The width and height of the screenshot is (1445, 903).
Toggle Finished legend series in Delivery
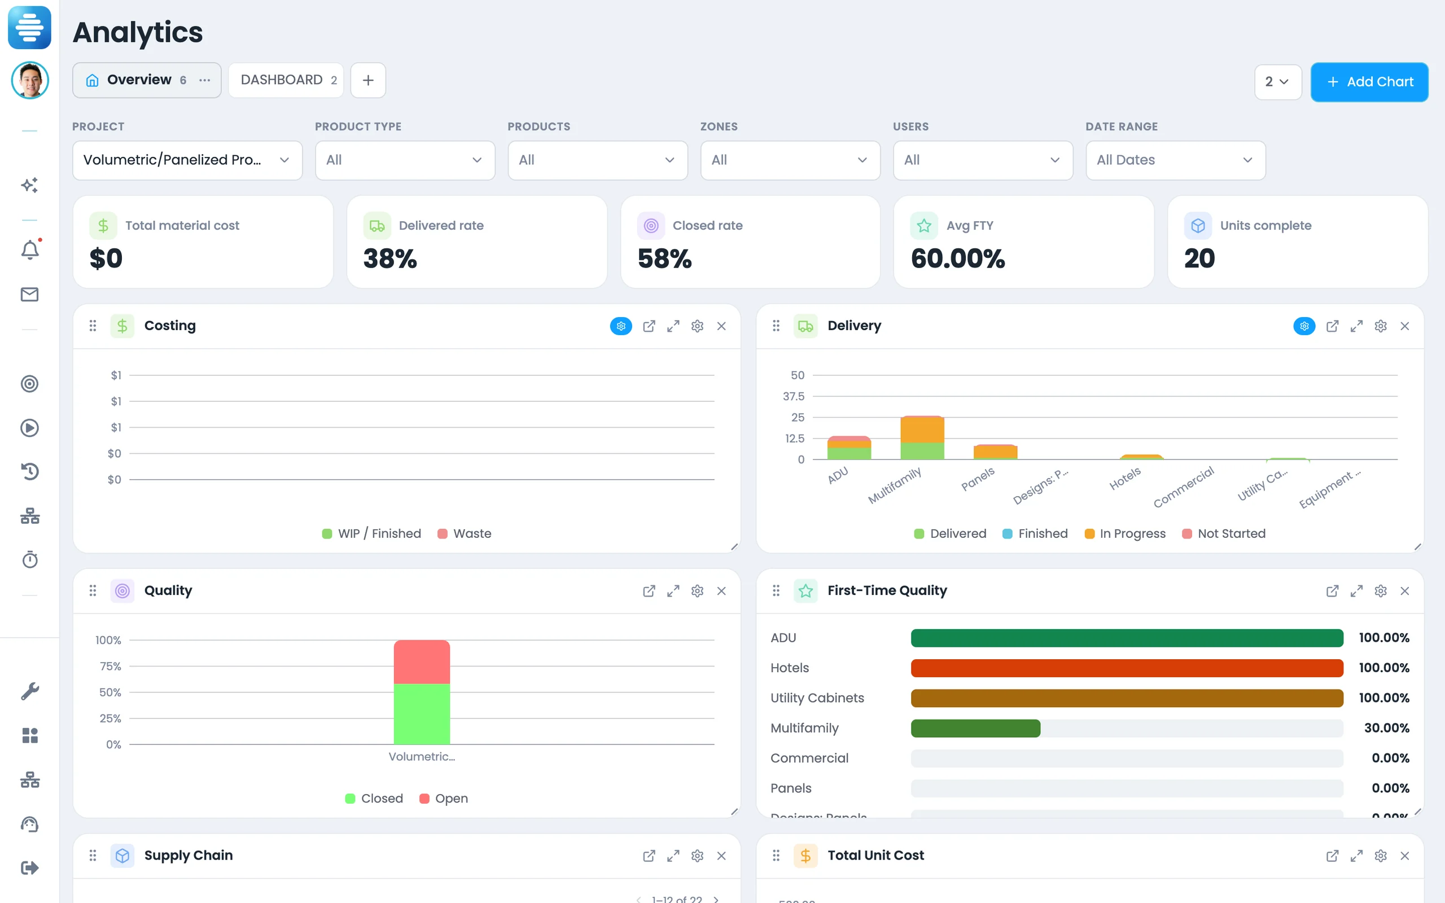pos(1035,533)
